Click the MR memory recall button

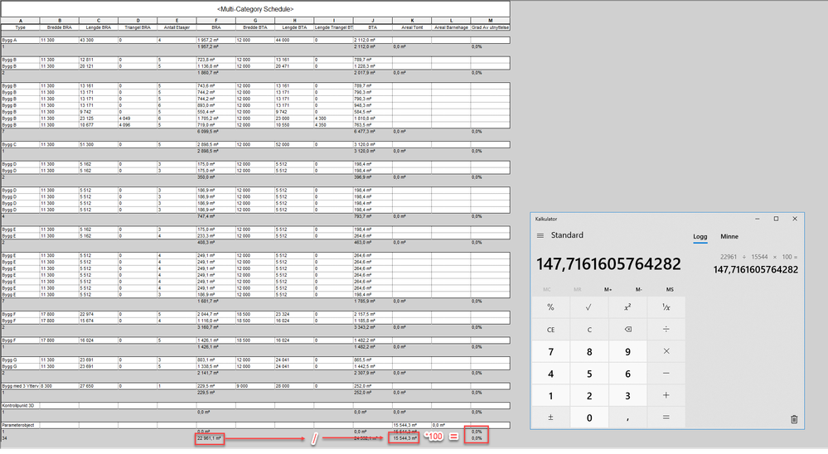(x=578, y=289)
